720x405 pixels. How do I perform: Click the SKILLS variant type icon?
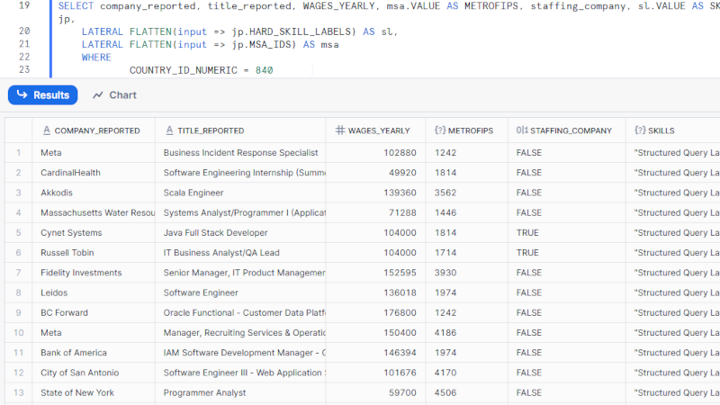click(640, 130)
